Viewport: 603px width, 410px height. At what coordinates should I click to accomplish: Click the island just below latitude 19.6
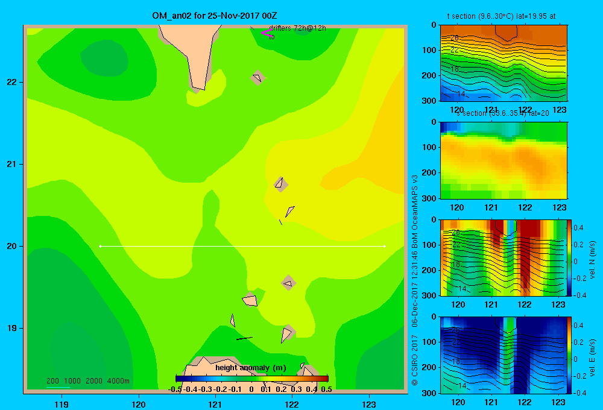point(288,283)
